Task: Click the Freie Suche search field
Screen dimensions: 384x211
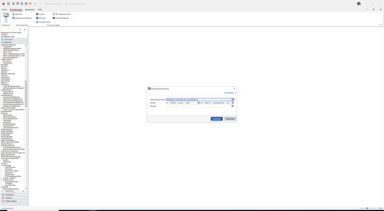Action: point(14,39)
